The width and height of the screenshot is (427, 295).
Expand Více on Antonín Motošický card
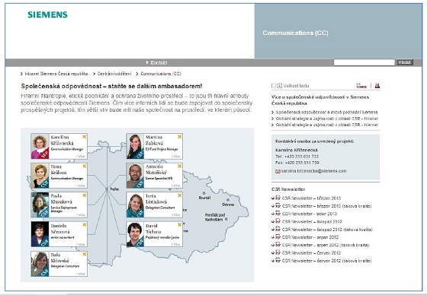[x=175, y=186]
